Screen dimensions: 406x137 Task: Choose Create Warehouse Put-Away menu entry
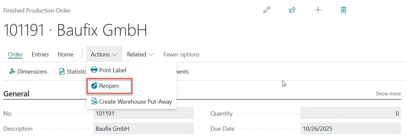click(x=135, y=101)
